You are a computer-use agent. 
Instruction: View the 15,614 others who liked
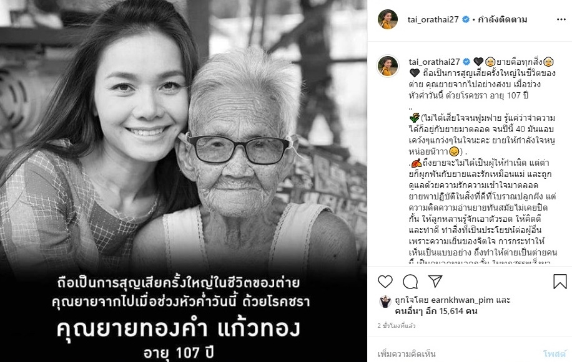coord(436,312)
